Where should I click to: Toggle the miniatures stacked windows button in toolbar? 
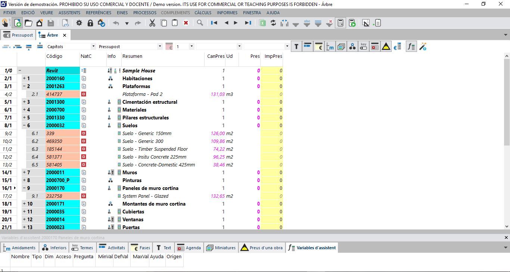pyautogui.click(x=341, y=47)
